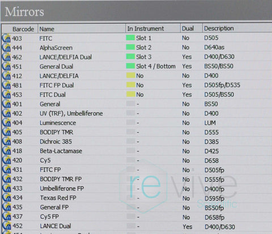Viewport: 272px width, 234px height.
Task: Click the D640as description cell
Action: click(x=214, y=47)
